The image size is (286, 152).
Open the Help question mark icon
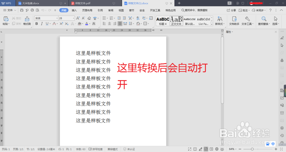[270, 10]
